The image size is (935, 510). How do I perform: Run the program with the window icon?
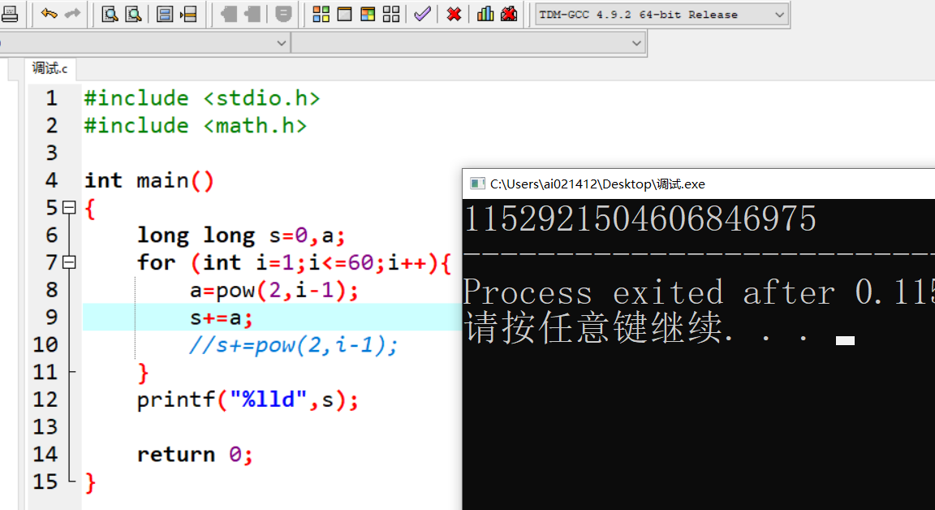(344, 14)
